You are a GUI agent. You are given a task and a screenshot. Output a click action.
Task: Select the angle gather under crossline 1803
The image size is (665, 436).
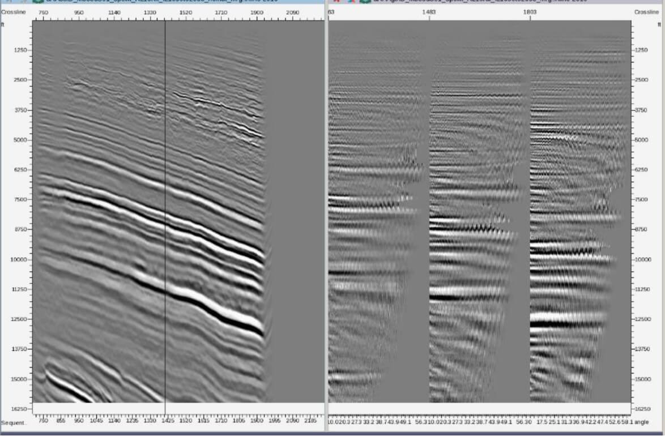580,212
